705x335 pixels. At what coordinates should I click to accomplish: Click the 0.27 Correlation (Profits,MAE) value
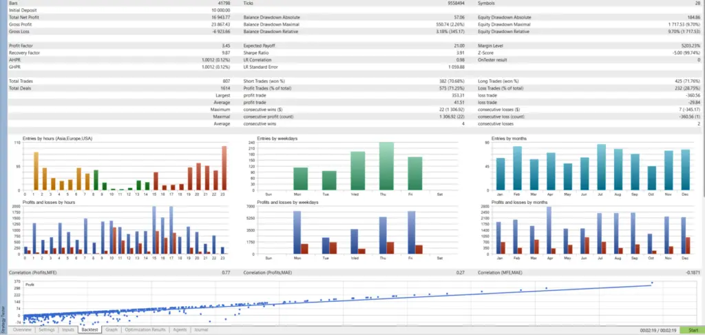pyautogui.click(x=461, y=273)
